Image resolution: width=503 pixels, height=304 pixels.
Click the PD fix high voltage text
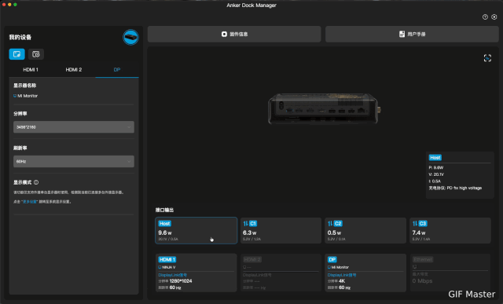click(x=464, y=188)
